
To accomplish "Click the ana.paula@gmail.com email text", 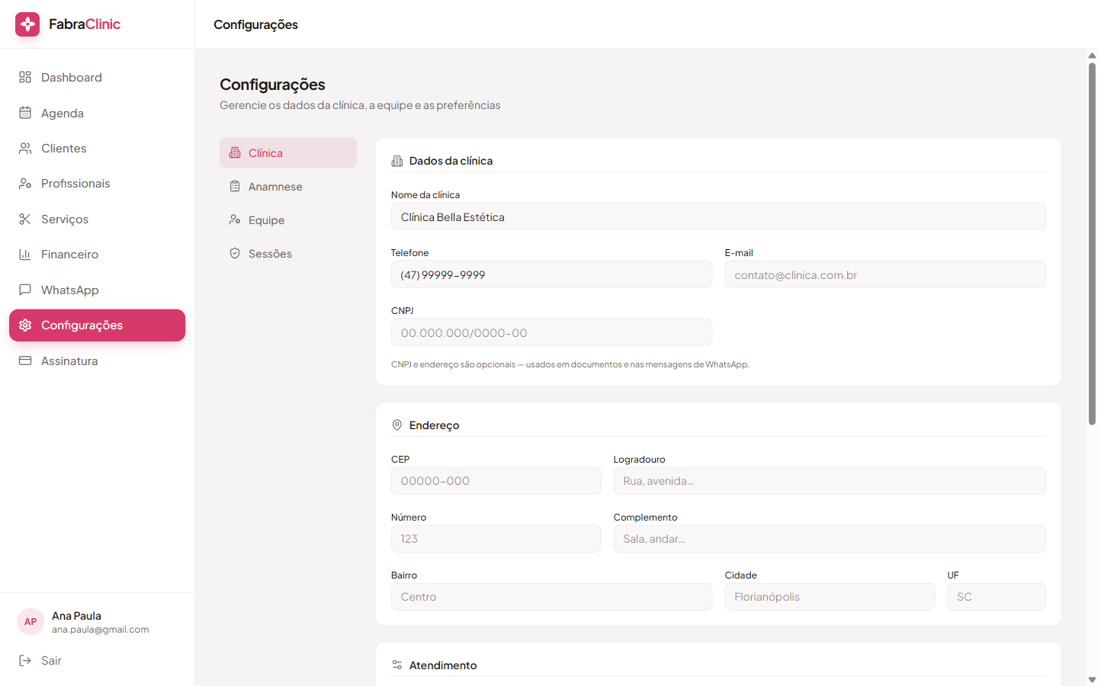I will pyautogui.click(x=101, y=630).
